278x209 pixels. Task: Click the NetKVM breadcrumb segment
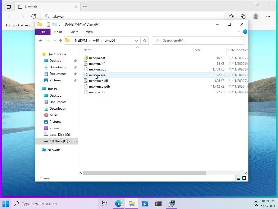point(81,41)
